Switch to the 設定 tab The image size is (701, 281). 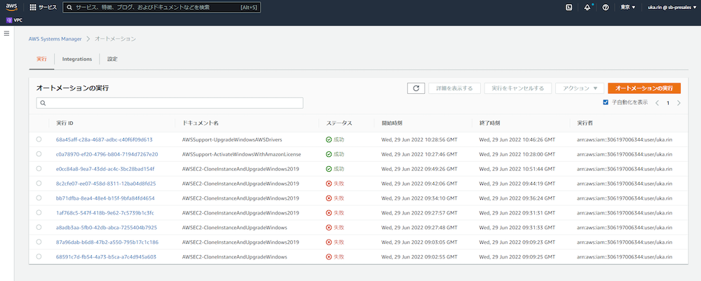112,59
